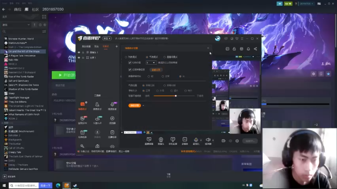Image resolution: width=337 pixels, height=189 pixels.
Task: Click the share icon above the preview
Action: point(255,49)
